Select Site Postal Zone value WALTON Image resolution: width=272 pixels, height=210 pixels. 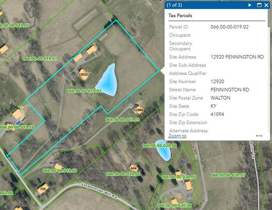(220, 98)
